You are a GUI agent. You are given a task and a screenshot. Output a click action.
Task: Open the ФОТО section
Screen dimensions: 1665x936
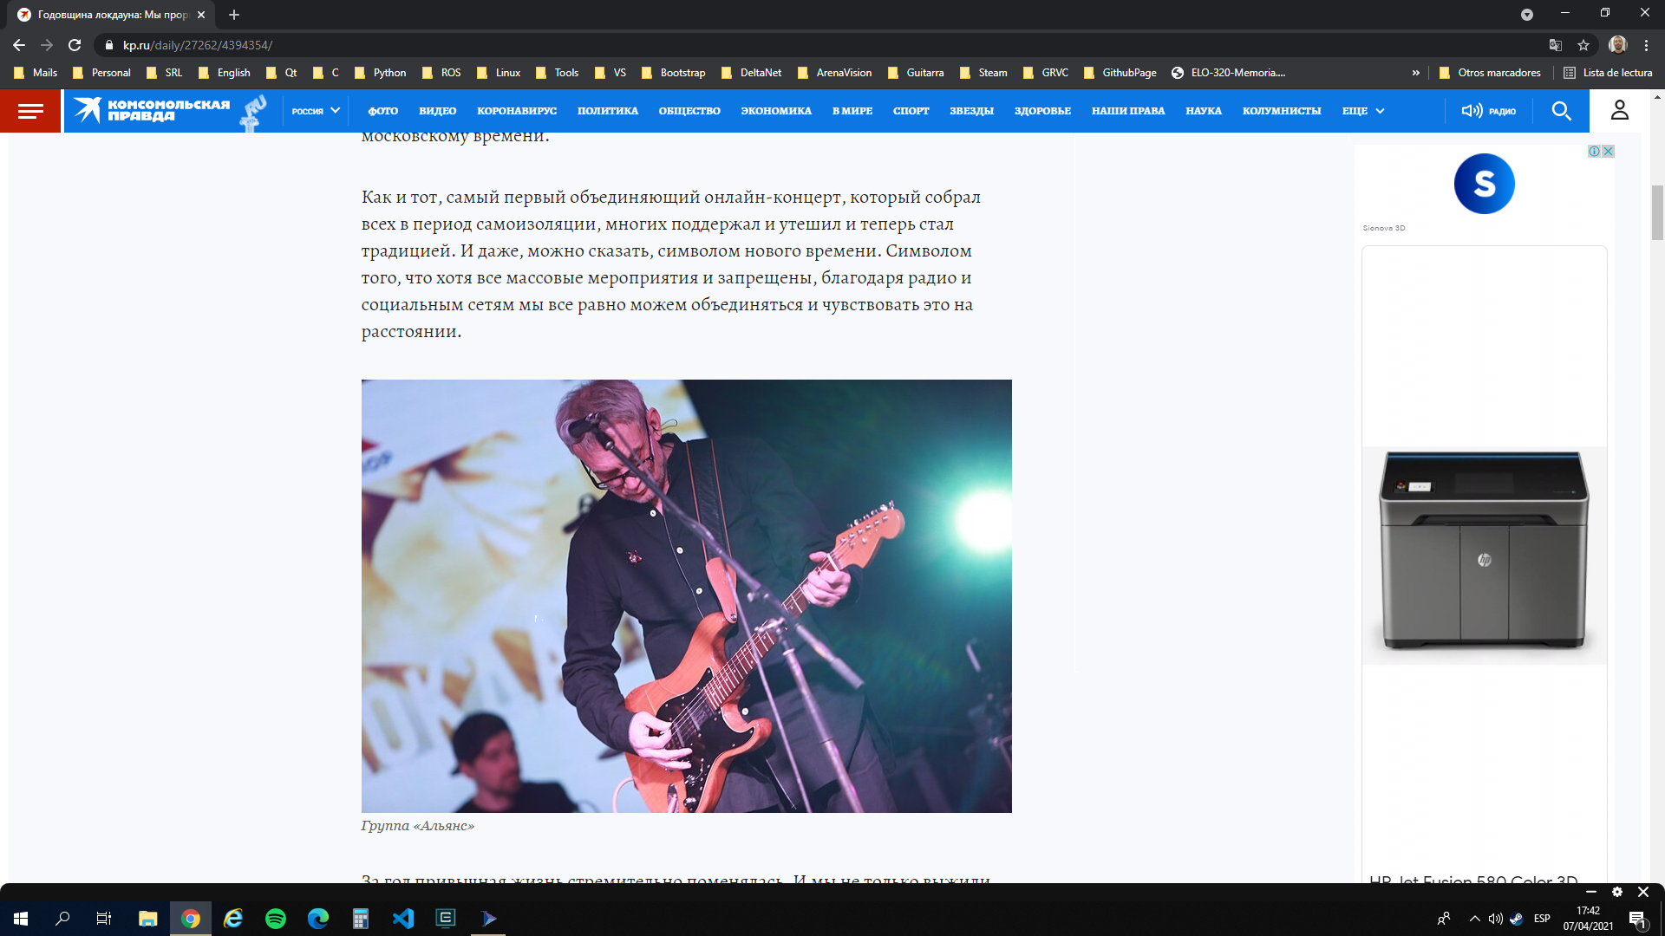[x=382, y=111]
